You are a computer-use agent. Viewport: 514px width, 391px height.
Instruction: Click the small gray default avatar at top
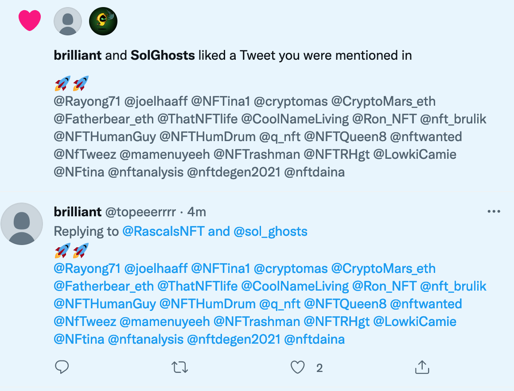pos(68,21)
